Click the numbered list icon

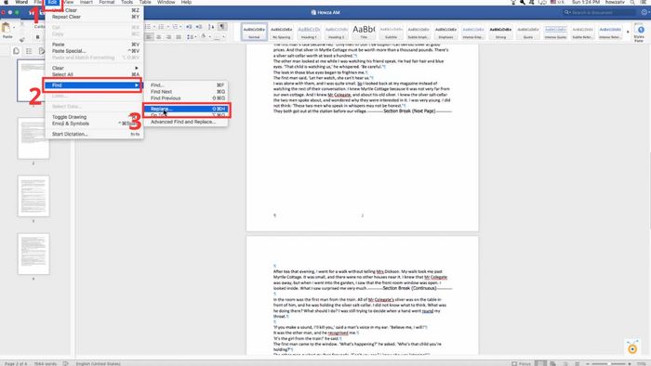[161, 27]
